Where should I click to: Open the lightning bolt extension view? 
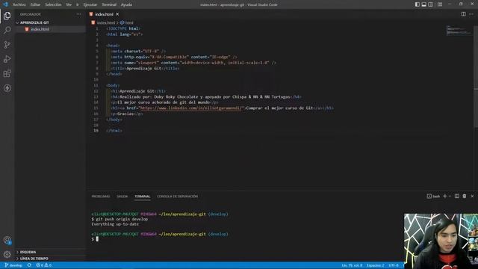tap(7, 88)
